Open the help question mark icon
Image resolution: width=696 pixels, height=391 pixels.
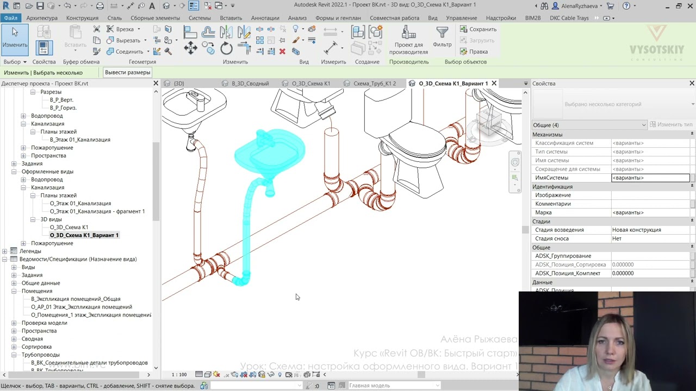(x=626, y=6)
